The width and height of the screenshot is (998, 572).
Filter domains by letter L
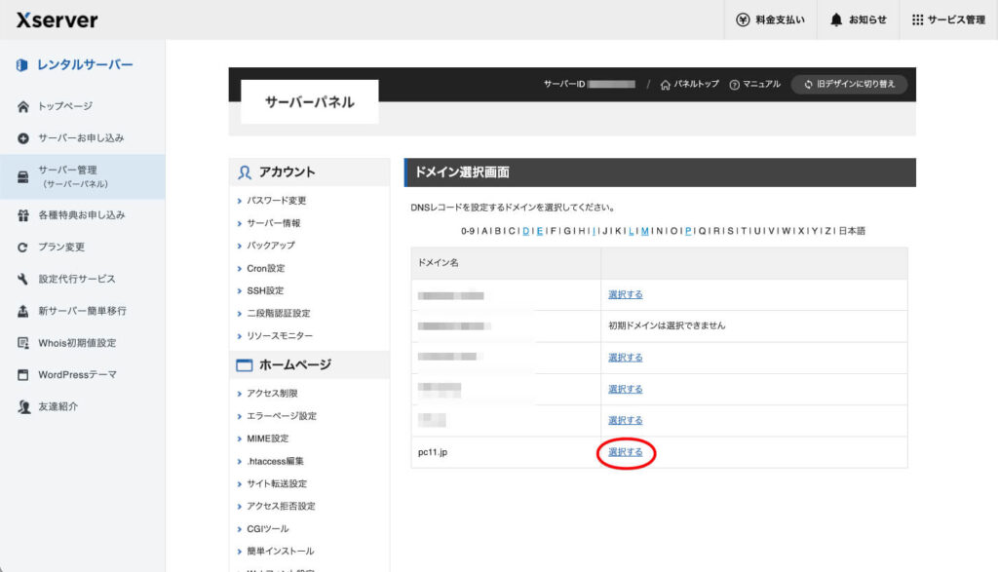[632, 231]
